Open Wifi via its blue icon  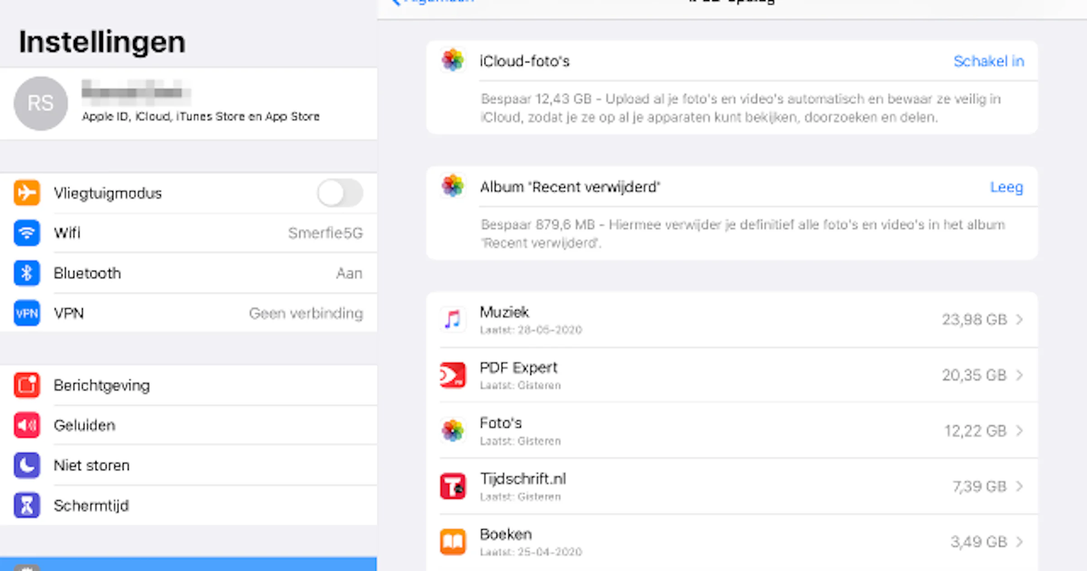click(x=27, y=233)
